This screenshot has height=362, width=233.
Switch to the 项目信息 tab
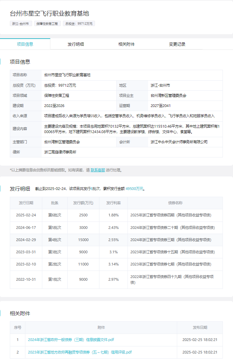[25, 44]
